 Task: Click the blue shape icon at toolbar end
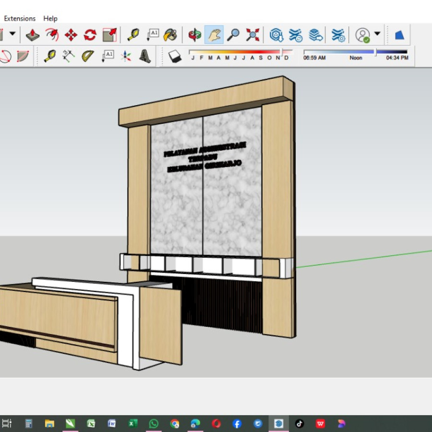pos(399,35)
